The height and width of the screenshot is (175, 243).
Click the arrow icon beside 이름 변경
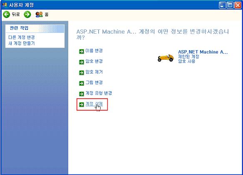[x=82, y=51]
